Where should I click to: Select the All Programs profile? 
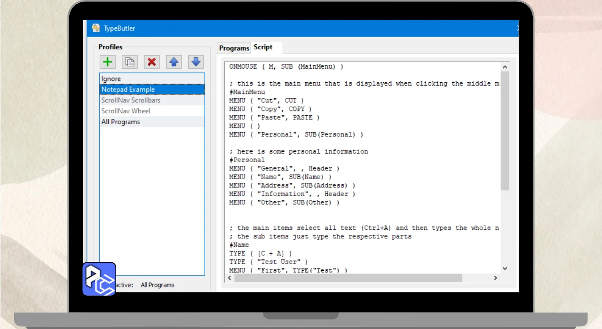152,122
